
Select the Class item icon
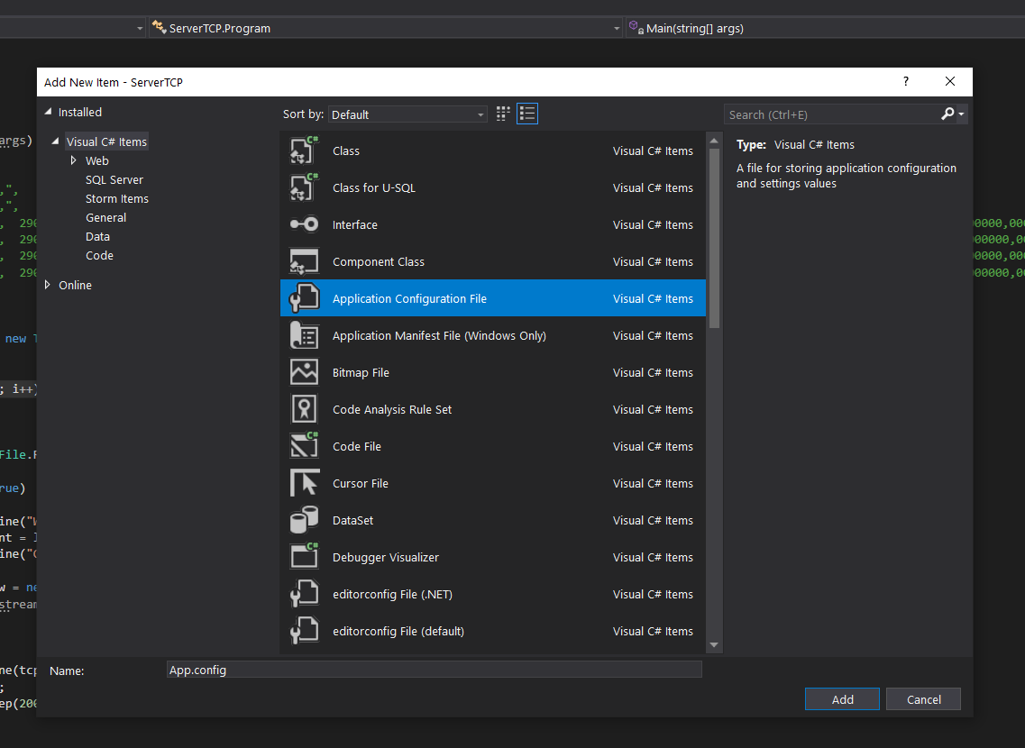304,151
